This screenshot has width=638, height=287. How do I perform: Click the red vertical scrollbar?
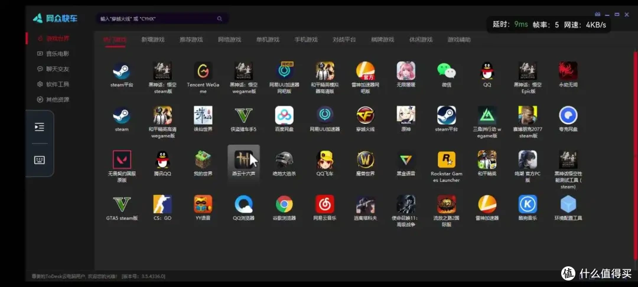[x=636, y=156]
